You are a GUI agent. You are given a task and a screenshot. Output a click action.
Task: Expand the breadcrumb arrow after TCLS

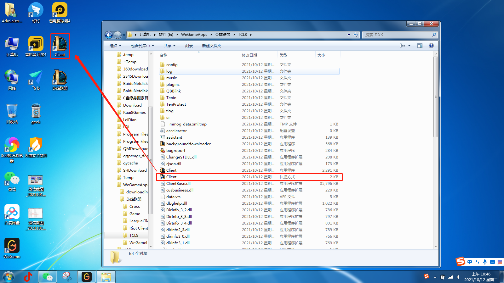251,35
